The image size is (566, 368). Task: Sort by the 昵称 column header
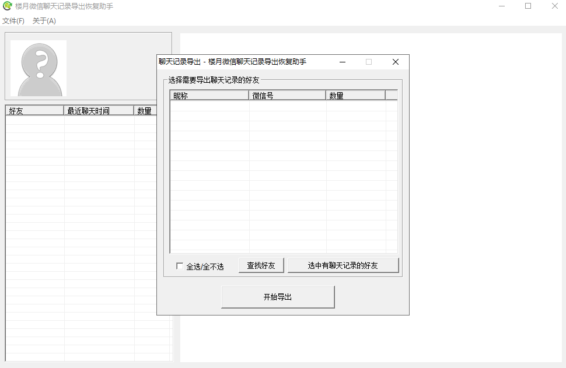tap(209, 96)
